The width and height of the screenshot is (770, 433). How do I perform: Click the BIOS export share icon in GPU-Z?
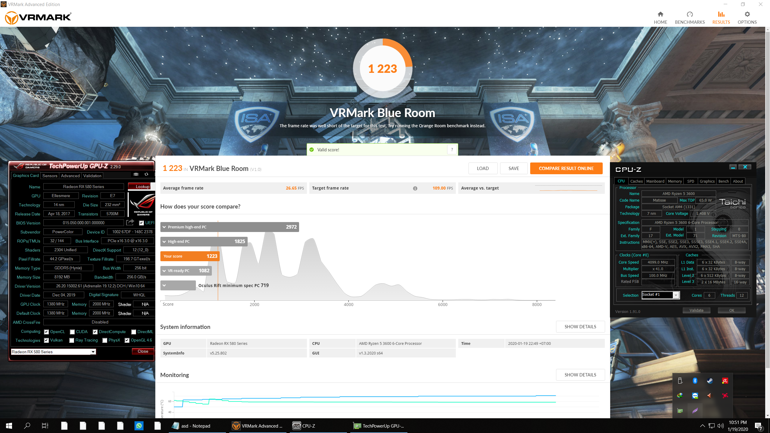(130, 222)
